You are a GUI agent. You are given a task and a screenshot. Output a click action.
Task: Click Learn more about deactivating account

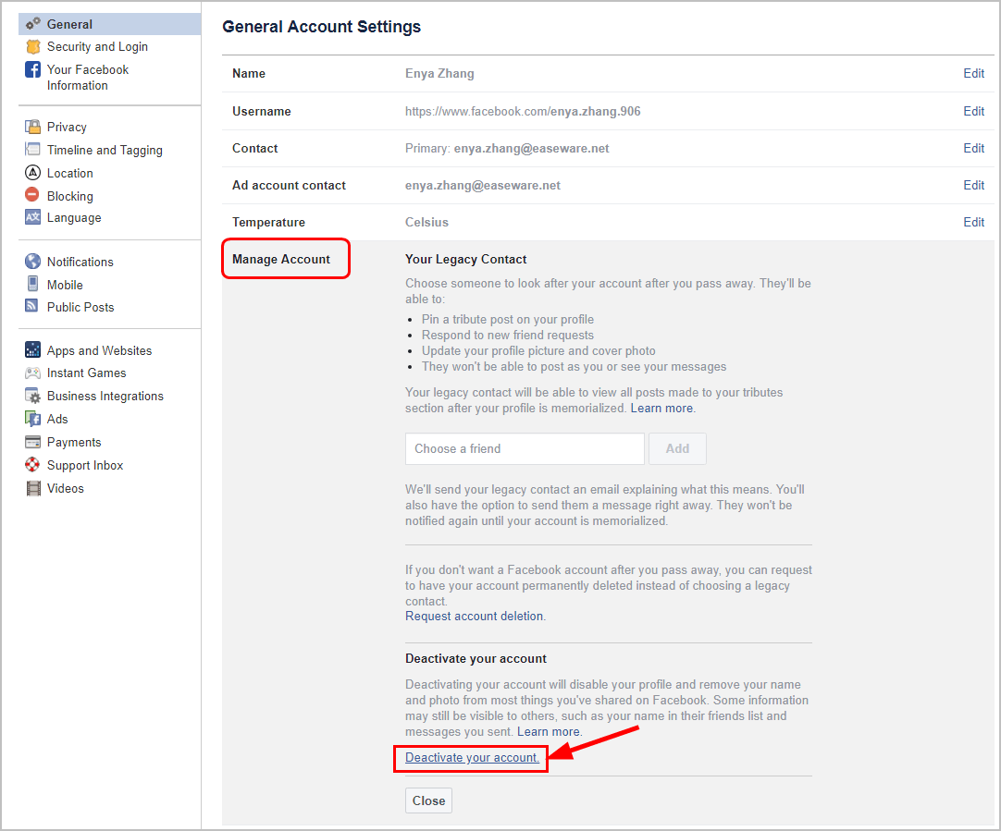click(x=549, y=731)
